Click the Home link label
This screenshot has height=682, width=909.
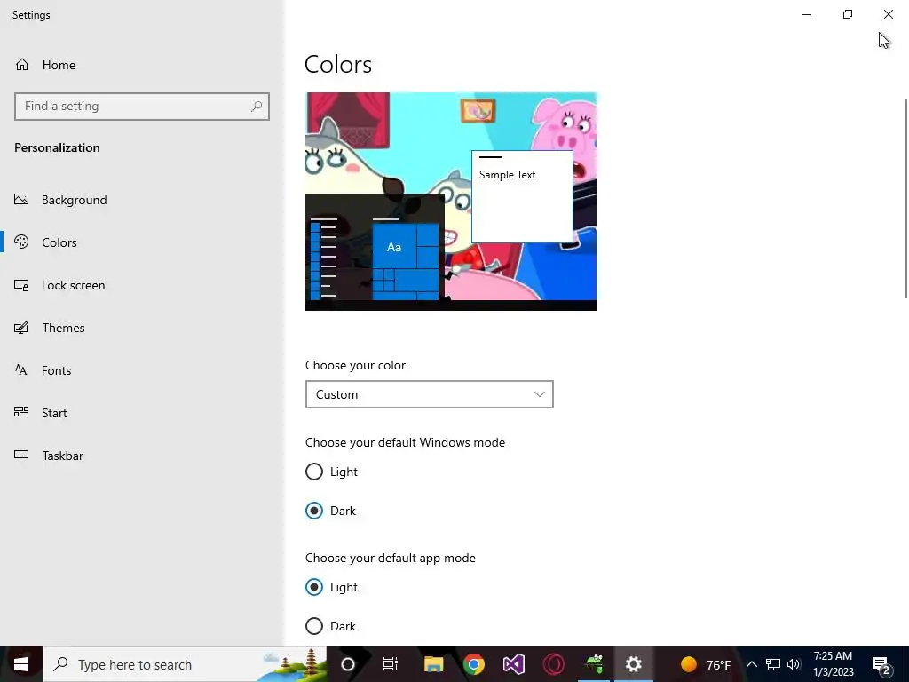[x=59, y=65]
